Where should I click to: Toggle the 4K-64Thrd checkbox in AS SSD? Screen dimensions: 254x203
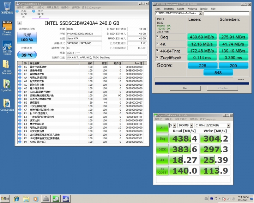(157, 51)
